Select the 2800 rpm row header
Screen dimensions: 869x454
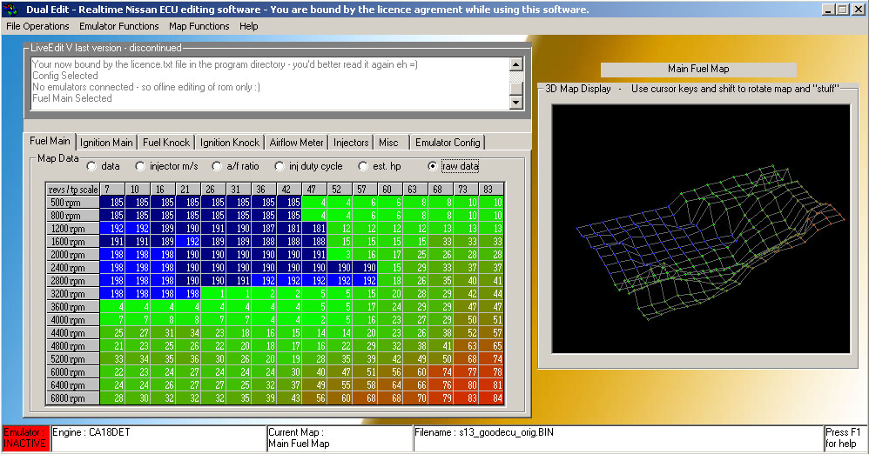tap(73, 281)
